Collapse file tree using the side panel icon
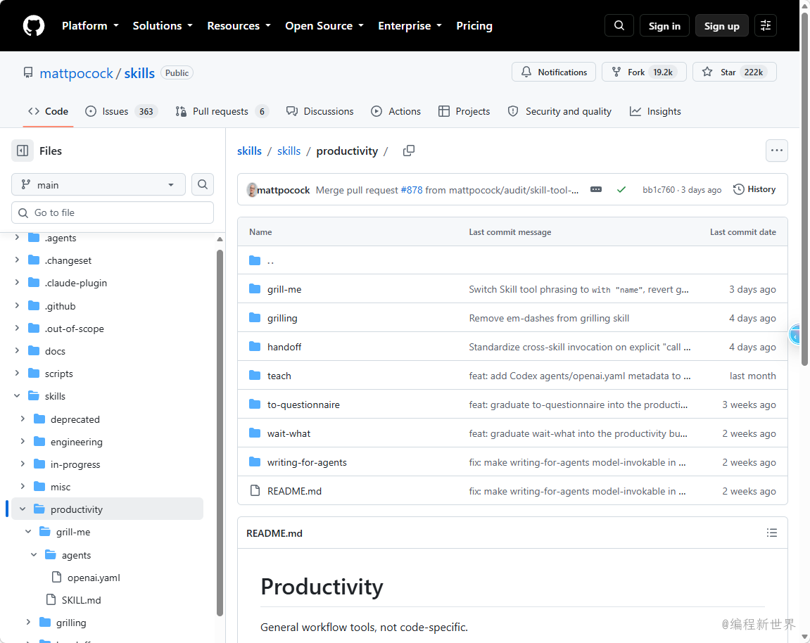 pyautogui.click(x=23, y=151)
